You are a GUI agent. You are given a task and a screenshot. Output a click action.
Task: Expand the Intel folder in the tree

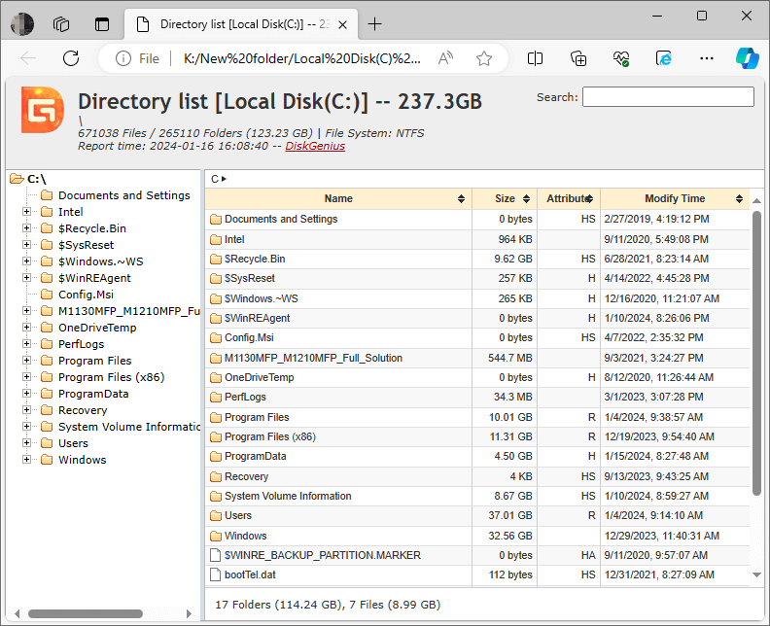pos(27,212)
